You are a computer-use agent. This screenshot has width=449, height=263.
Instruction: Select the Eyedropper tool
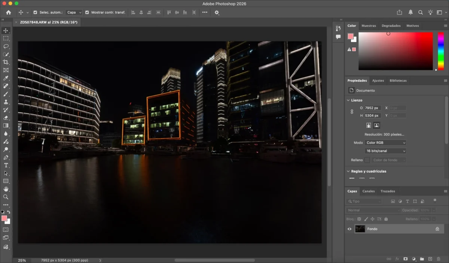pyautogui.click(x=6, y=78)
